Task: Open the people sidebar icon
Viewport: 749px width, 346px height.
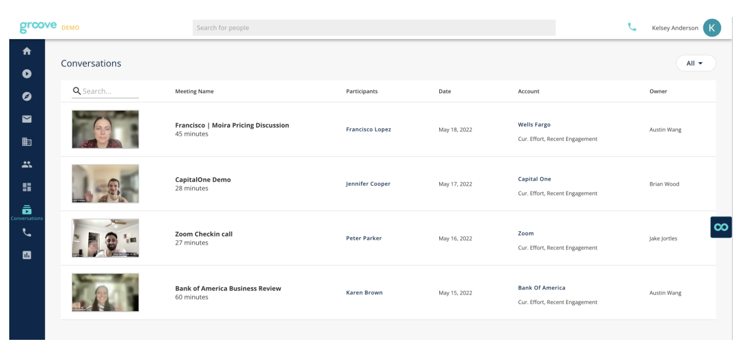Action: pos(27,164)
